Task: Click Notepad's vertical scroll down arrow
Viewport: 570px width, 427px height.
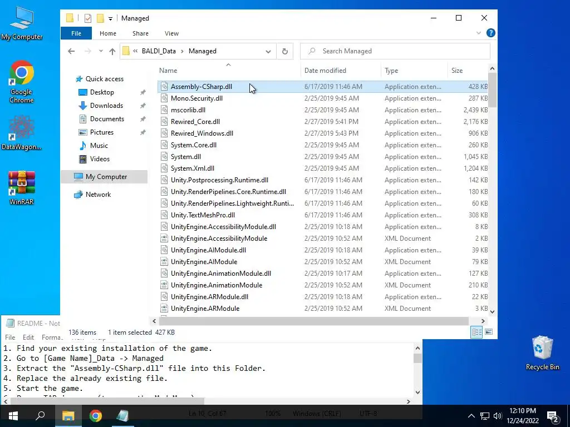Action: click(417, 392)
